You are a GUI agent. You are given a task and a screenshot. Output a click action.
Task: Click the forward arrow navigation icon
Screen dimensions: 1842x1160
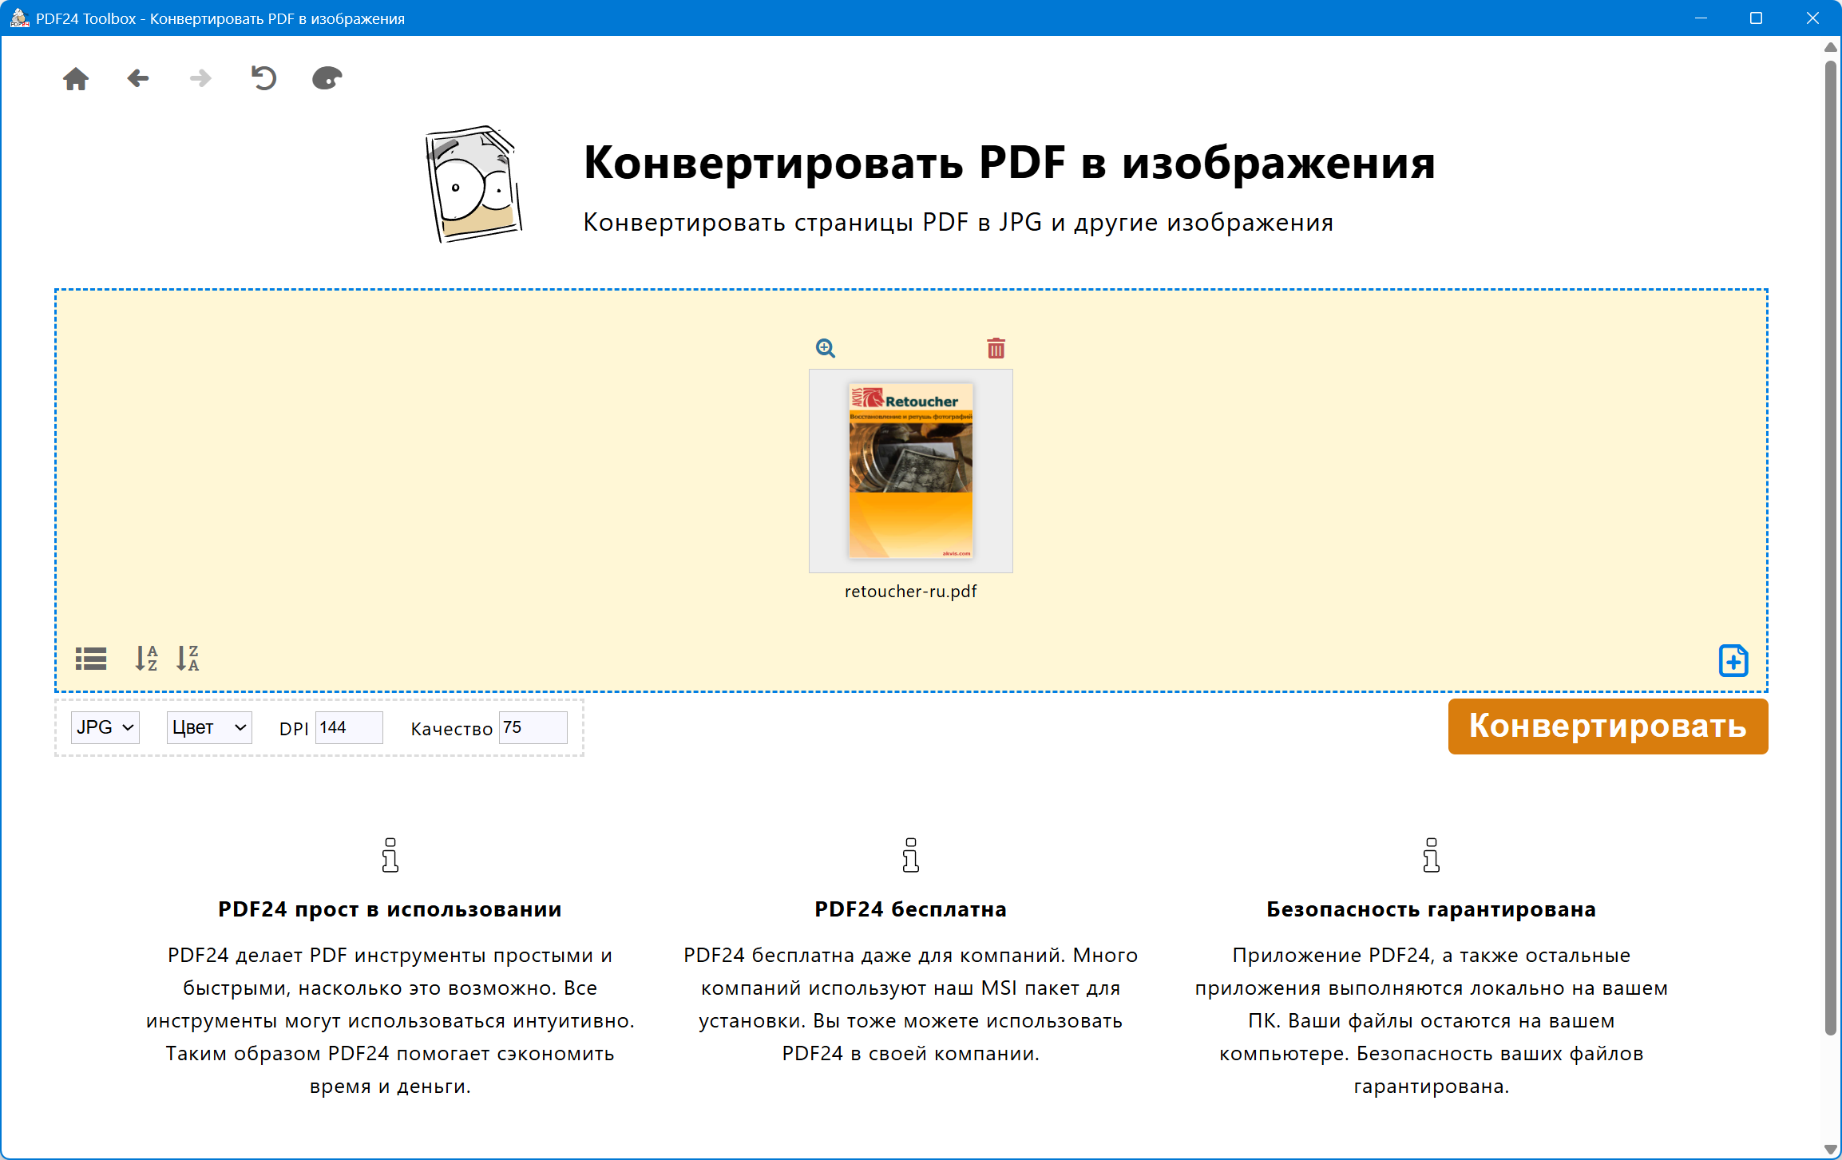(200, 78)
